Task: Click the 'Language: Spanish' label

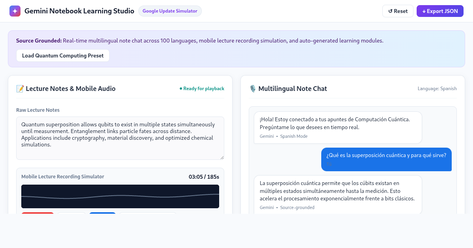Action: click(x=437, y=89)
